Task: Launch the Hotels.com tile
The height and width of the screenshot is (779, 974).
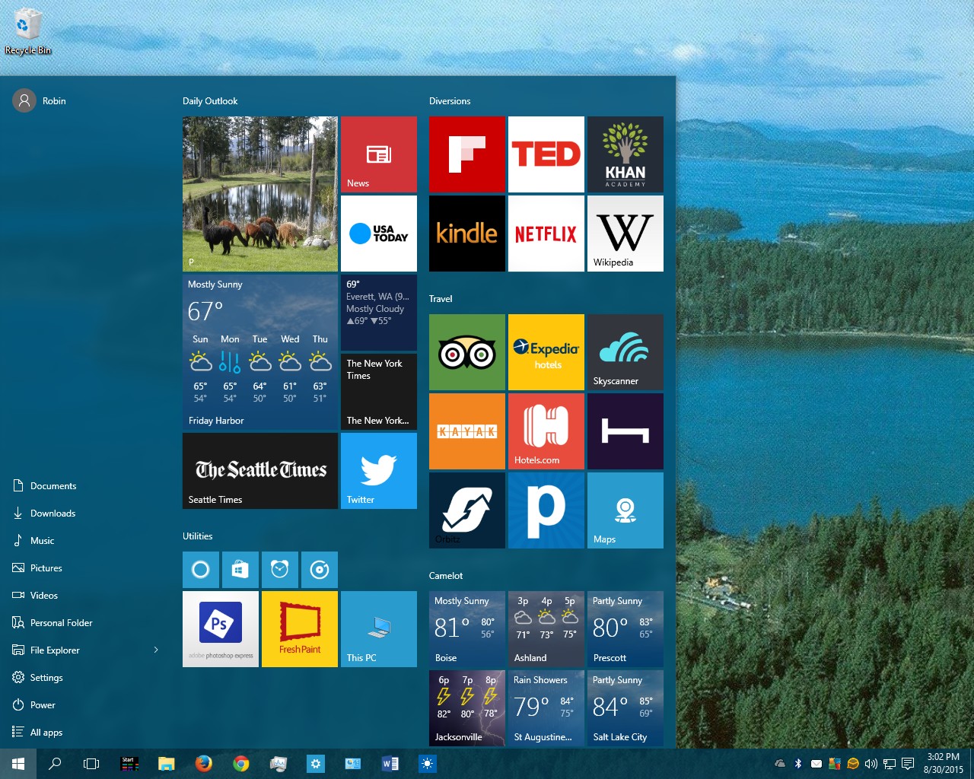Action: [x=546, y=431]
